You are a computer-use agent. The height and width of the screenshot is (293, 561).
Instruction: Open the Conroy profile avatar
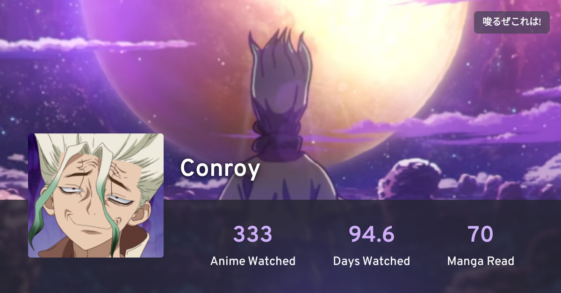pyautogui.click(x=96, y=195)
